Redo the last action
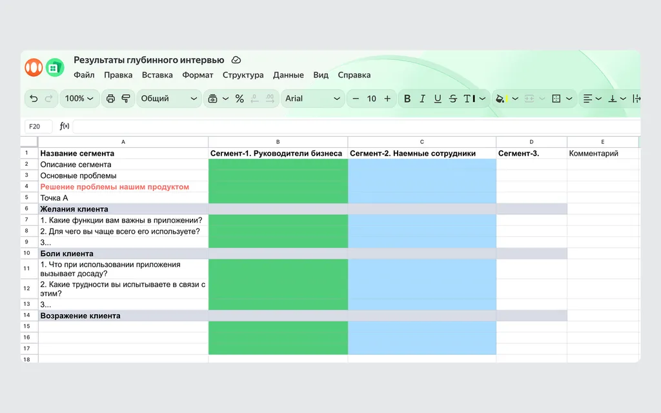The width and height of the screenshot is (661, 413). tap(48, 99)
